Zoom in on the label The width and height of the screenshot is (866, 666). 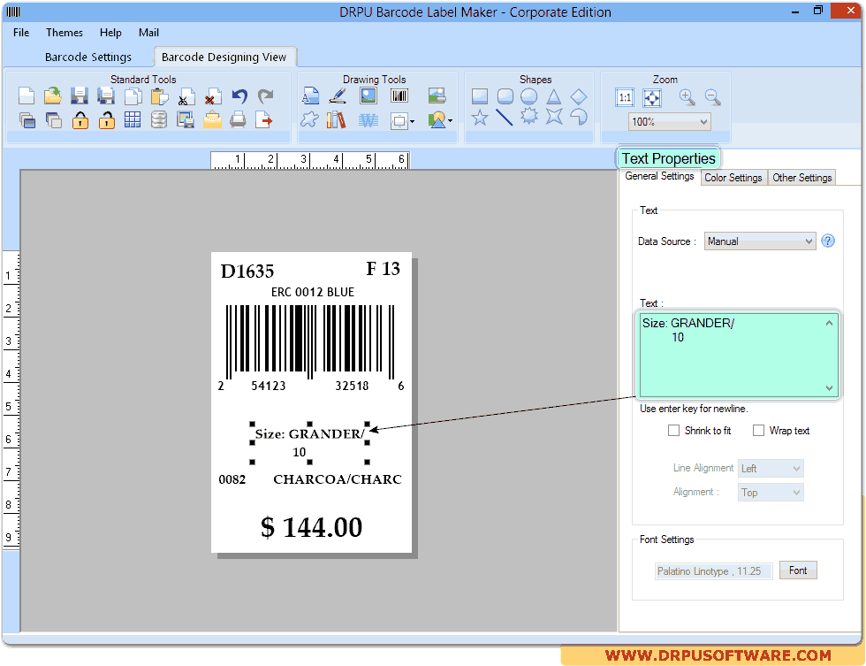(687, 97)
